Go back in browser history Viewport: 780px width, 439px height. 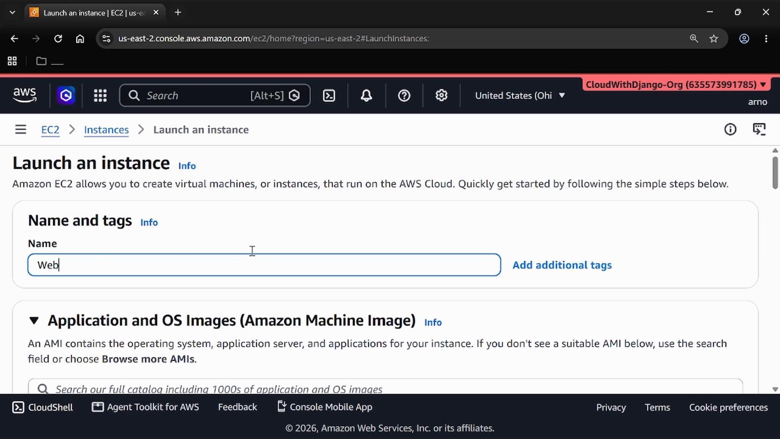(14, 39)
